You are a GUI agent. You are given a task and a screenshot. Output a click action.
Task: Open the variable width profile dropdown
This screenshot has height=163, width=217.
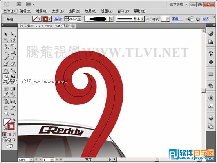[111, 19]
